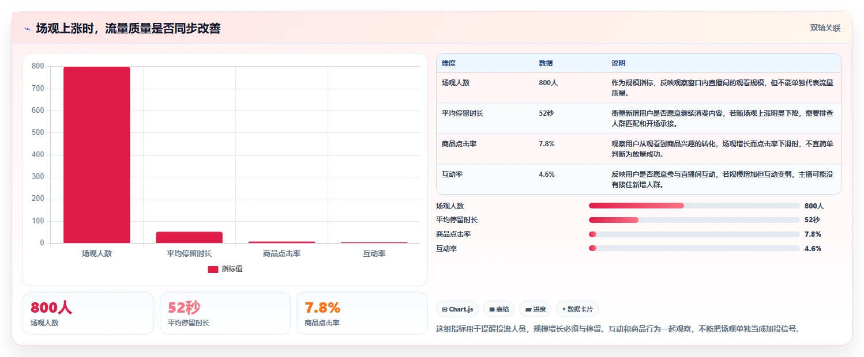Click the chart icon in Chart.js chip
Screen dimensions: 864x357
(x=445, y=309)
